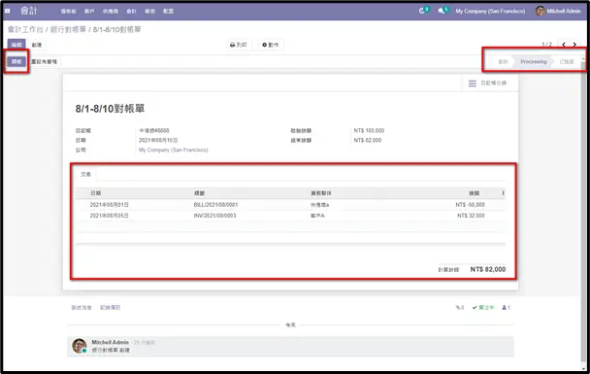Viewport: 590px width, 374px height.
Task: Open My Company (San Francisco) link in form
Action: pos(173,150)
